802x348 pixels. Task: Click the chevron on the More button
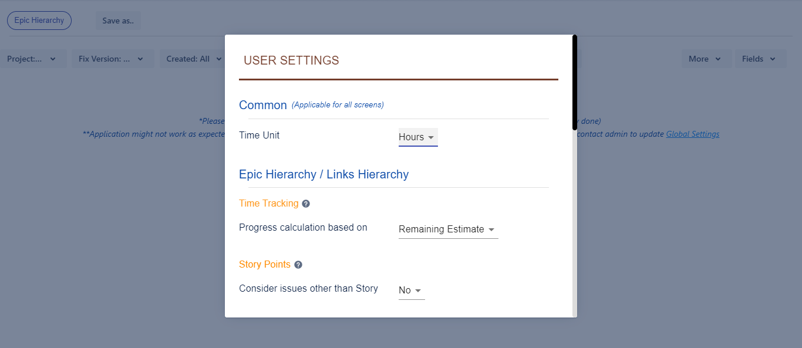point(719,59)
